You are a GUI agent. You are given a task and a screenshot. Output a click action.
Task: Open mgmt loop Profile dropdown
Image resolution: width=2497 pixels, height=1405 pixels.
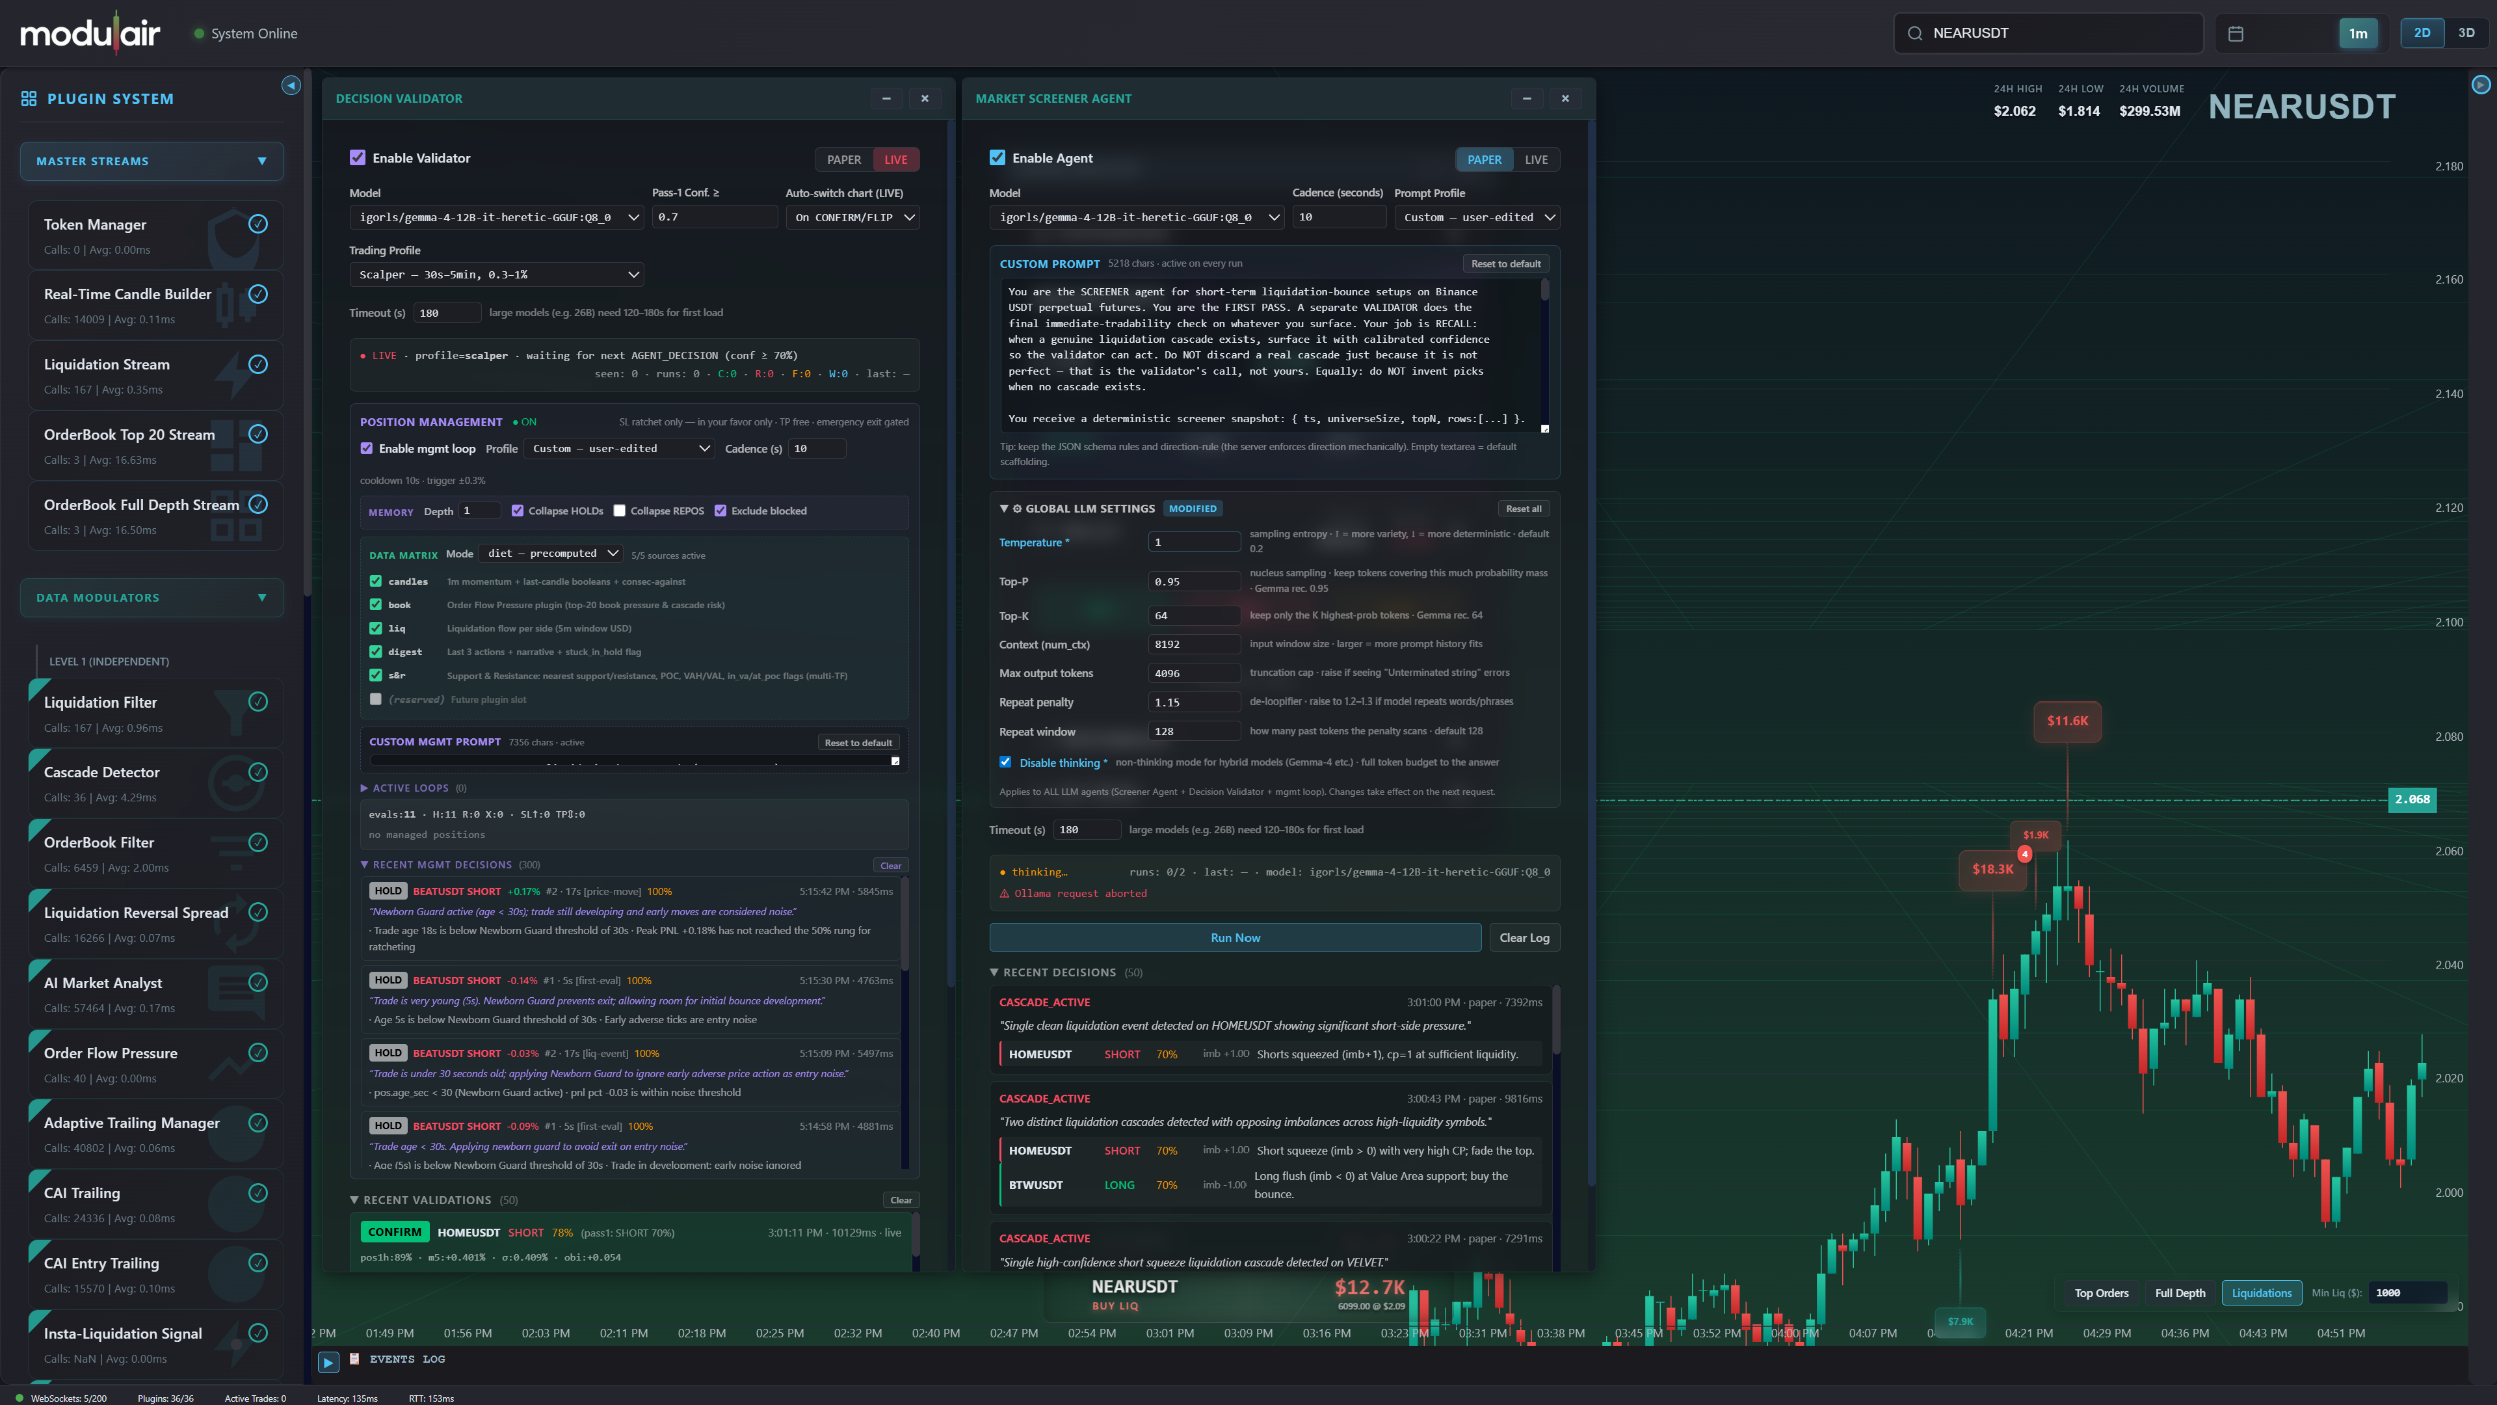pos(620,449)
